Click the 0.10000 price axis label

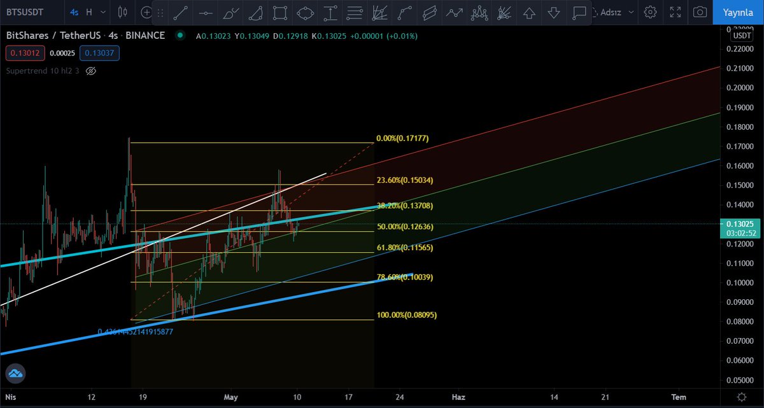(741, 283)
